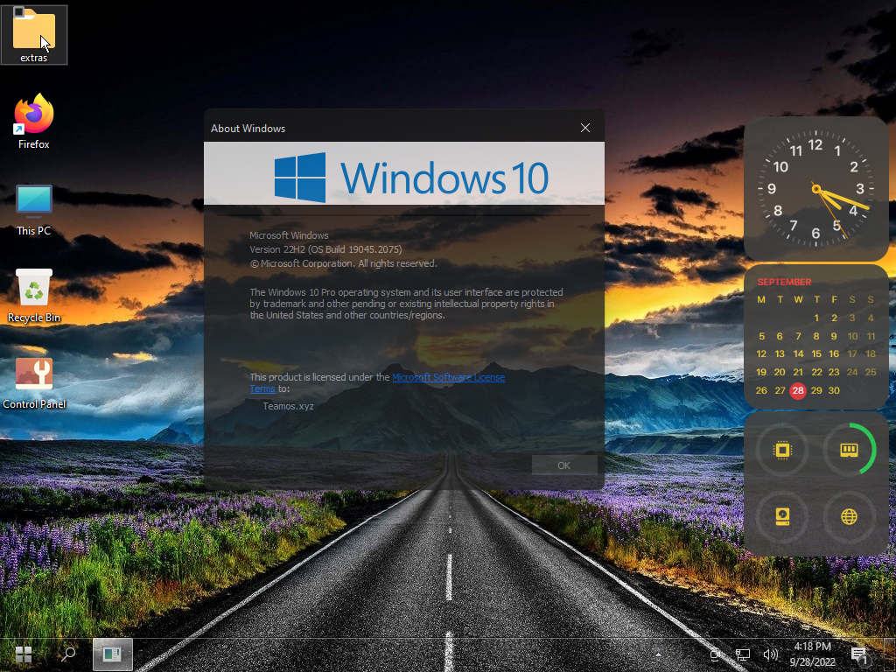Click the RAM usage gauge widget
Viewport: 896px width, 672px height.
(849, 451)
